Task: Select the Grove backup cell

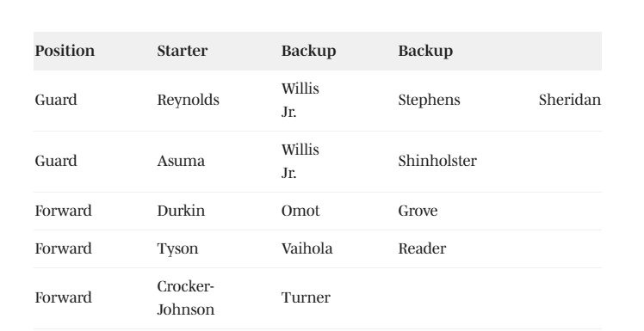Action: pos(418,211)
